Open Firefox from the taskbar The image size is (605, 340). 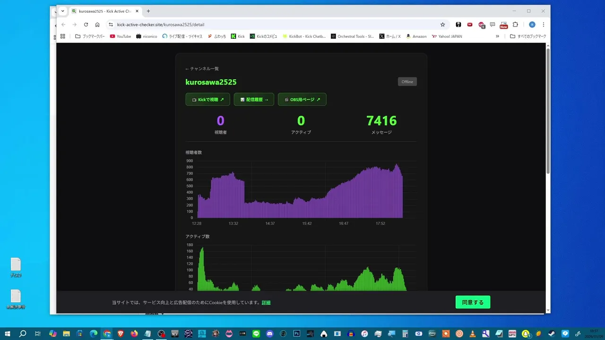[x=134, y=333]
